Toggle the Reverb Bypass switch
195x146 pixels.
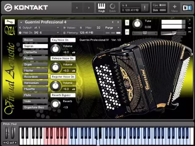[x=63, y=95]
